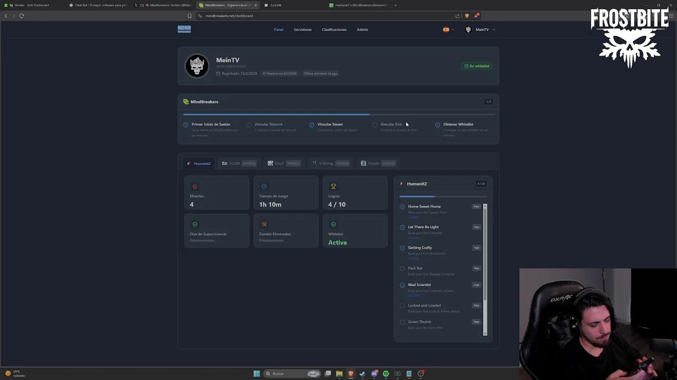677x380 pixels.
Task: Click the shield icon on Días de Supervivencia
Action: tap(195, 224)
